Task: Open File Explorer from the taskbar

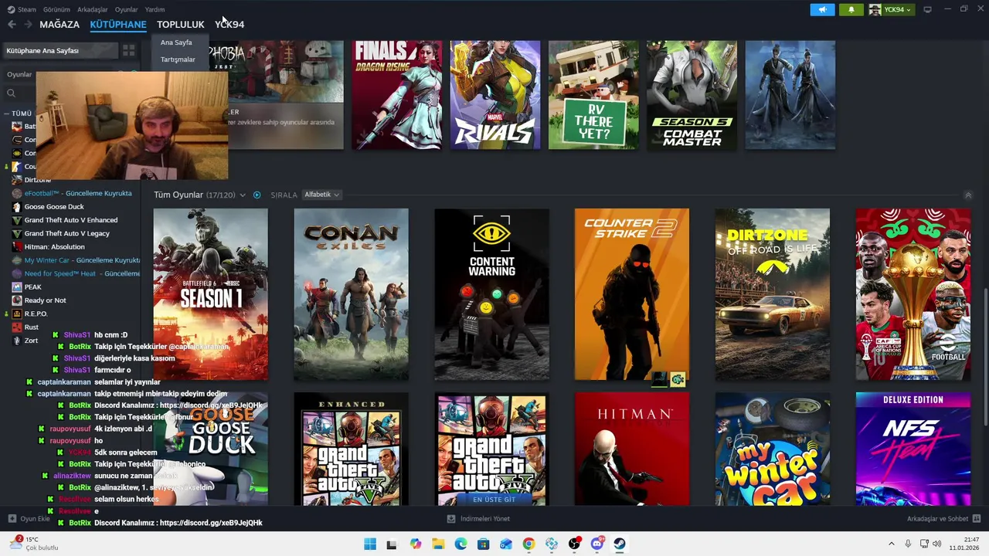Action: click(438, 544)
